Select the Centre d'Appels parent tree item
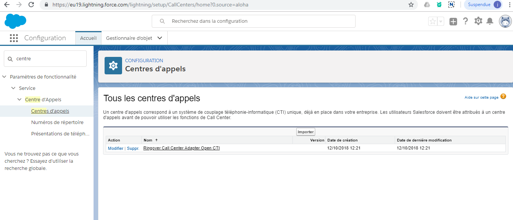 (x=43, y=99)
